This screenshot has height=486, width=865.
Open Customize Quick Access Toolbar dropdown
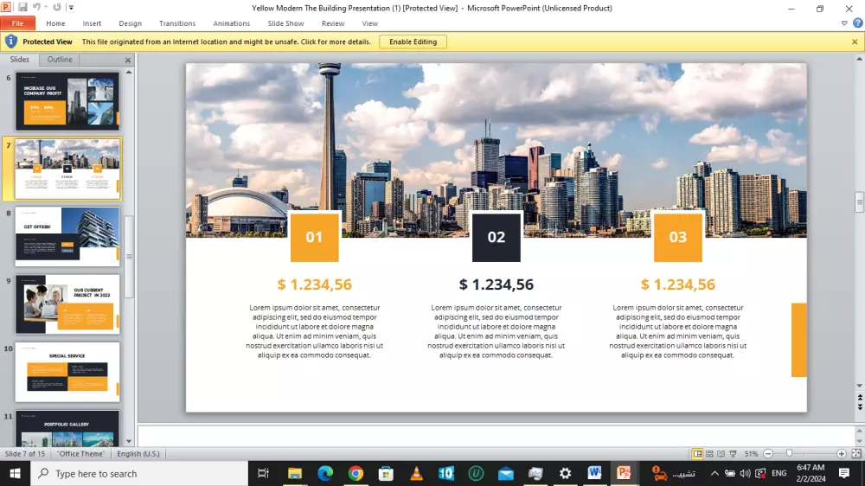tap(71, 8)
